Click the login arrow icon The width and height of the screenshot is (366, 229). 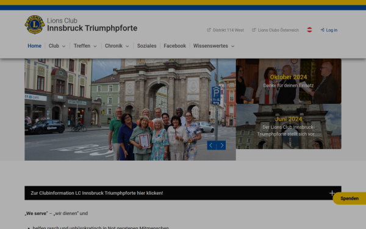click(x=322, y=30)
